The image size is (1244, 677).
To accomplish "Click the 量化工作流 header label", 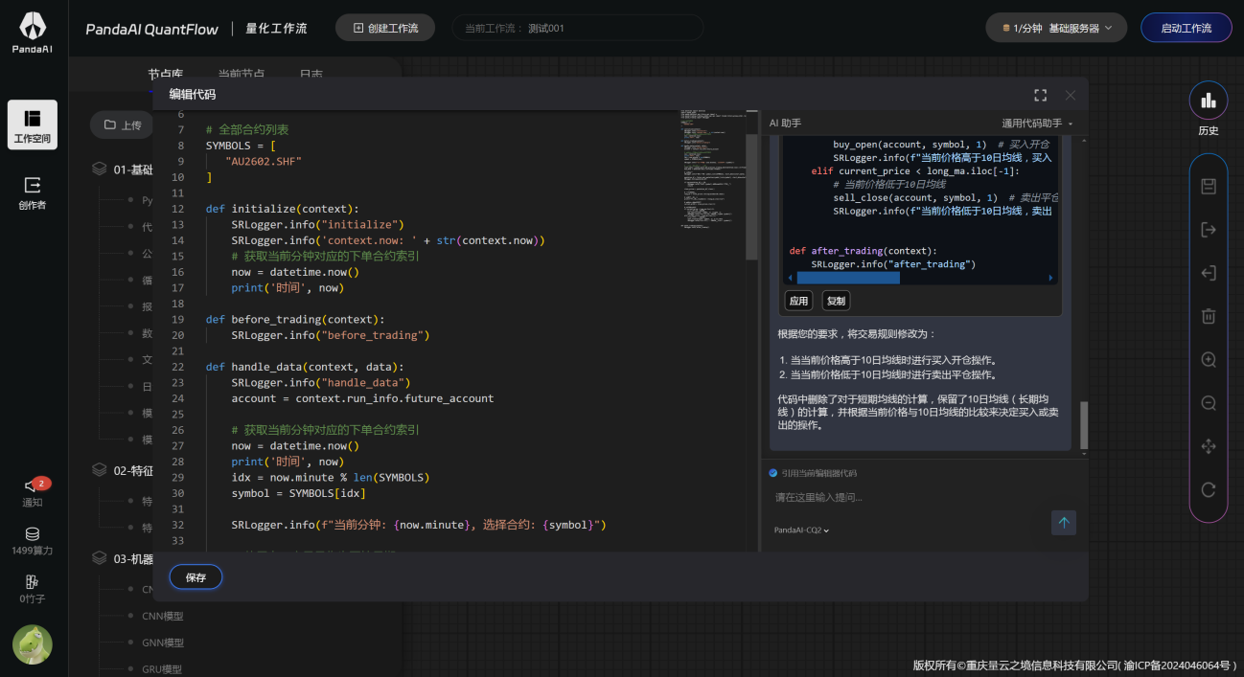I will tap(276, 28).
